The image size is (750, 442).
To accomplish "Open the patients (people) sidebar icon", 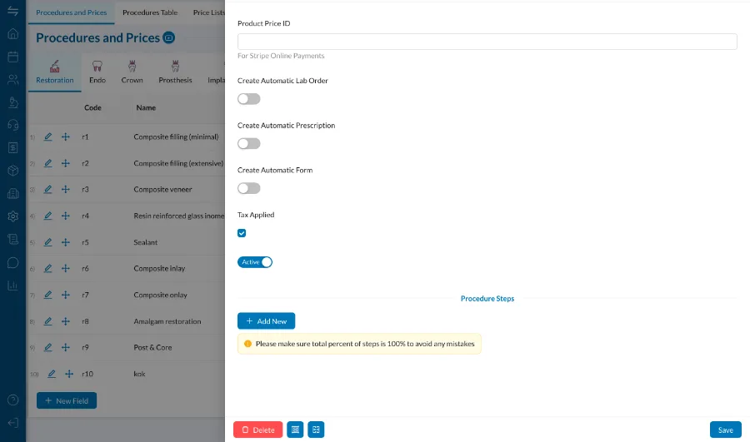I will point(12,79).
